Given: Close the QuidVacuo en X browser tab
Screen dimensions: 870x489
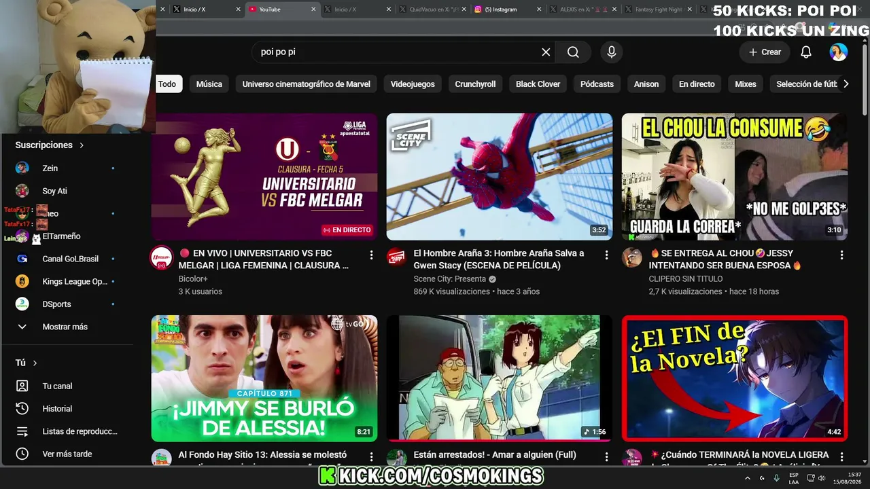Looking at the screenshot, I should point(464,10).
